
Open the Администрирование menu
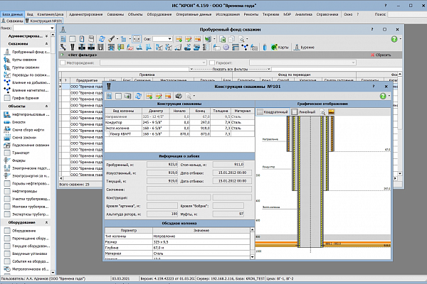(86, 14)
